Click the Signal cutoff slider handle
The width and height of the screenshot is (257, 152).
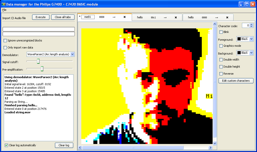38,61
